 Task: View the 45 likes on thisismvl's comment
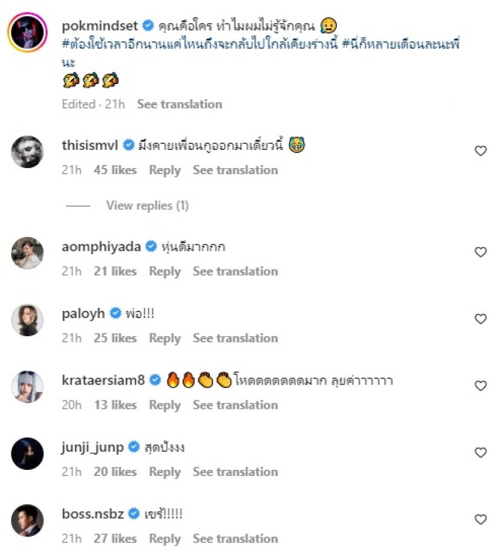tap(115, 170)
